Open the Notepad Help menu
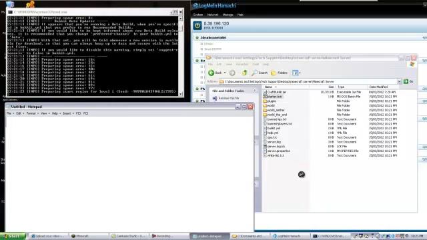Screen dimensions: 427x240 click(55, 113)
